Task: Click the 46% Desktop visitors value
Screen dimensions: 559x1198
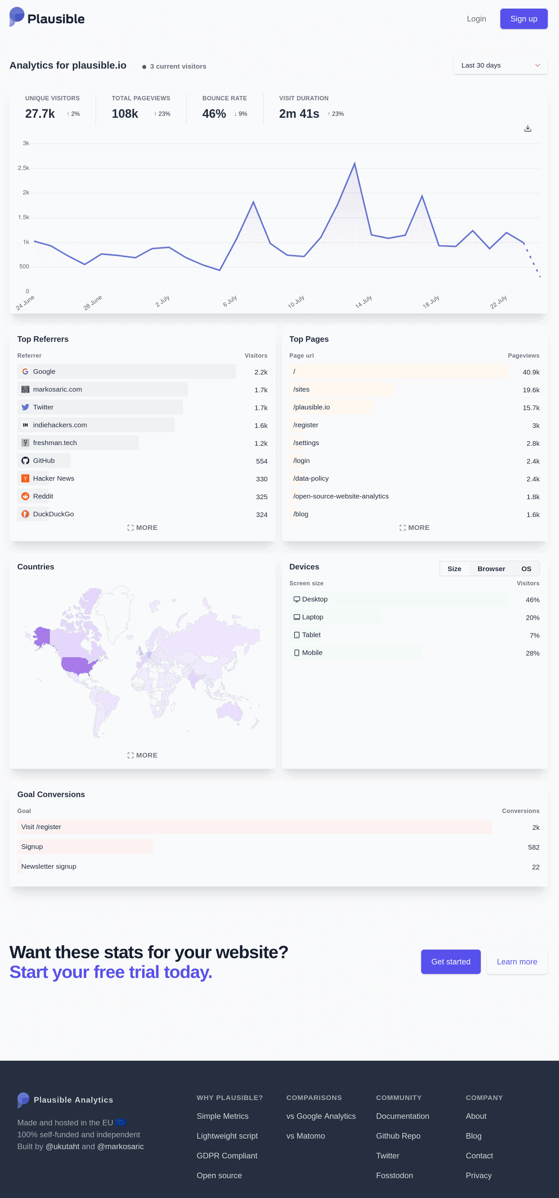Action: tap(532, 600)
